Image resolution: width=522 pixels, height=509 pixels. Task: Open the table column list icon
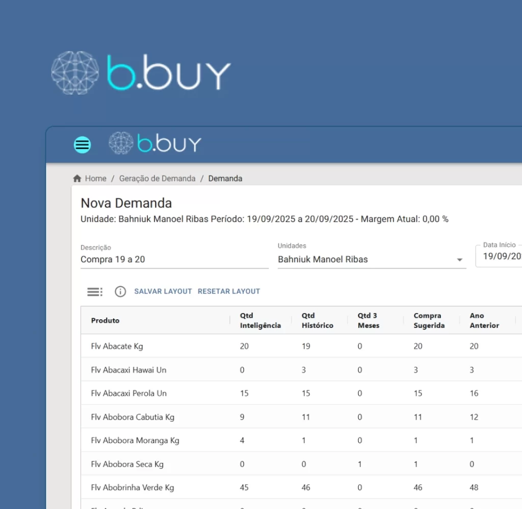point(94,292)
